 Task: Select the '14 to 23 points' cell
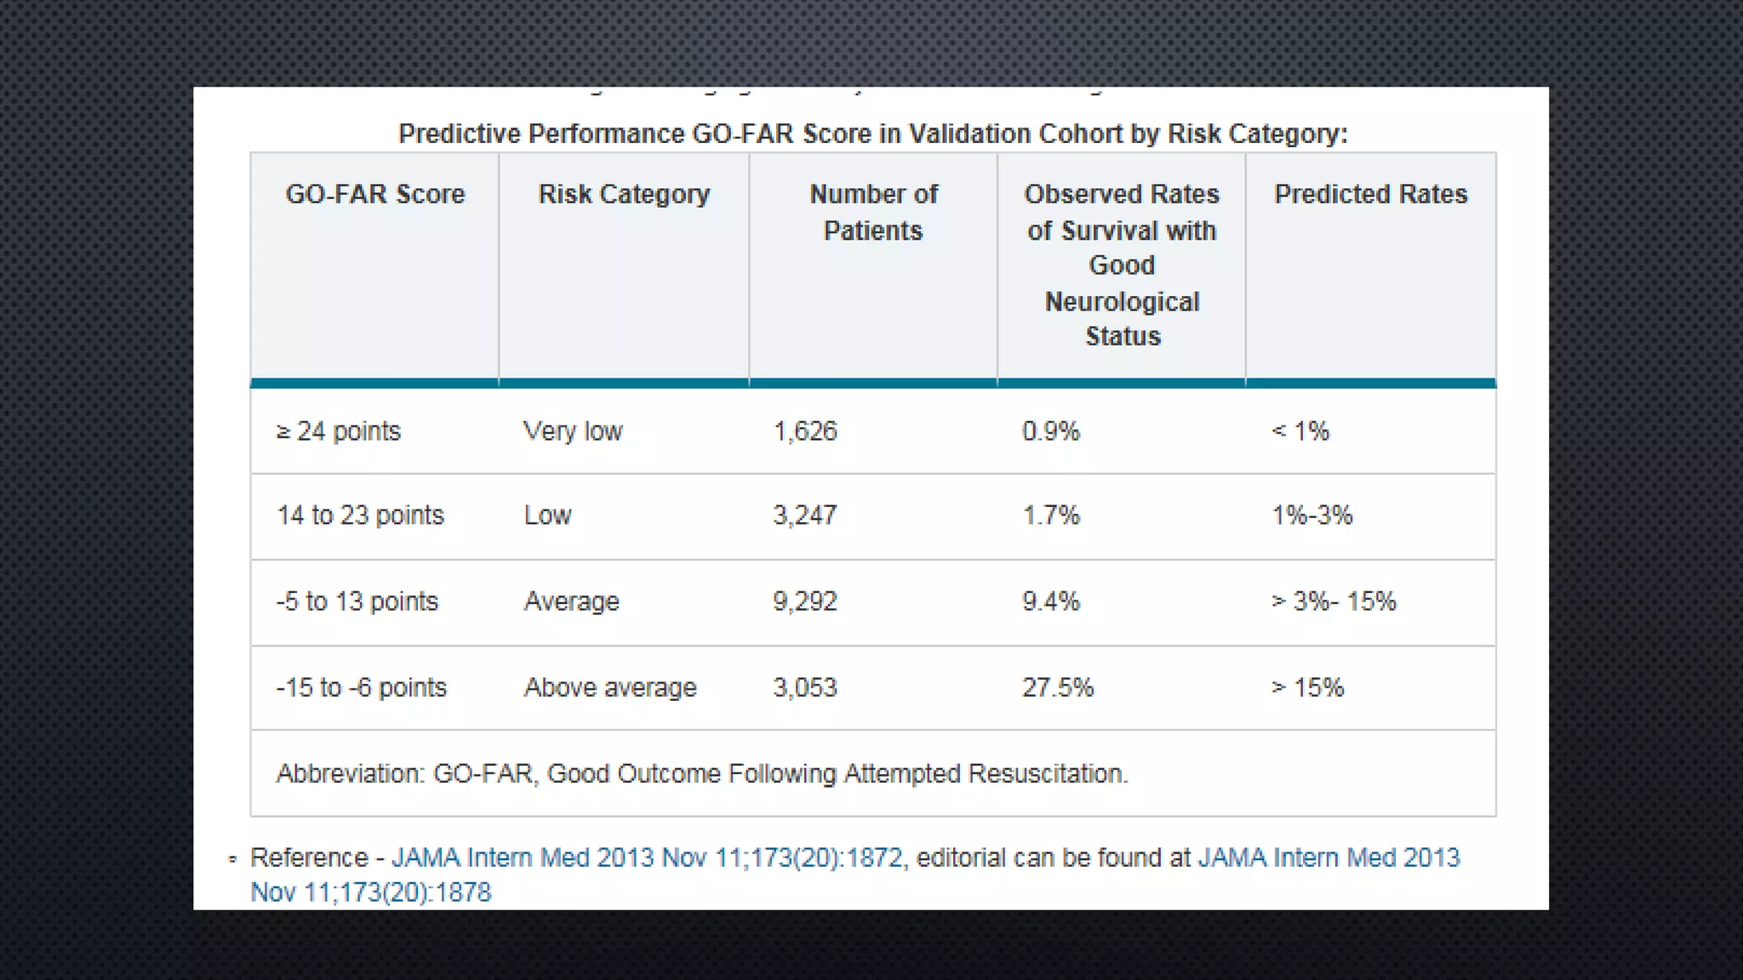click(360, 516)
